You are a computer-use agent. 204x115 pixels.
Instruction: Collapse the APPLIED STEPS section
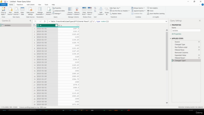[171, 38]
